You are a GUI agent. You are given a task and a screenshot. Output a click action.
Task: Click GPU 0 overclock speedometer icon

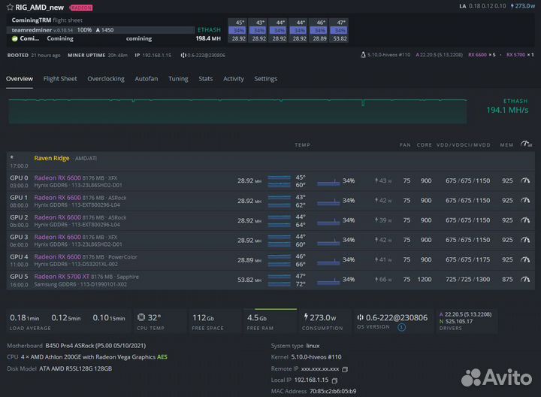point(525,180)
